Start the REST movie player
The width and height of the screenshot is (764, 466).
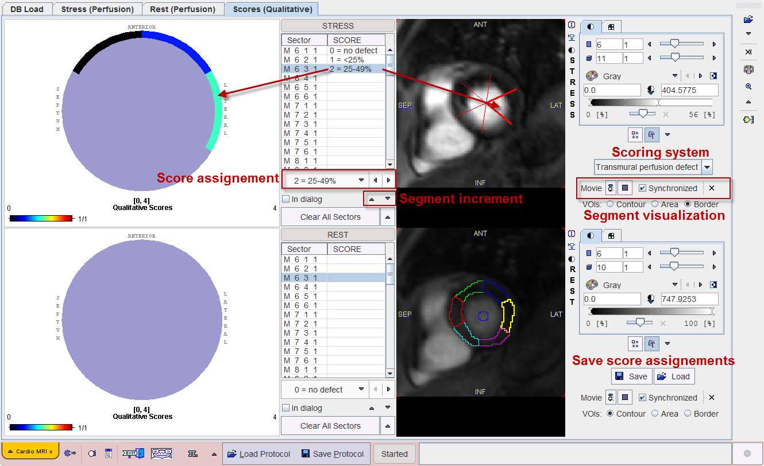coord(611,398)
